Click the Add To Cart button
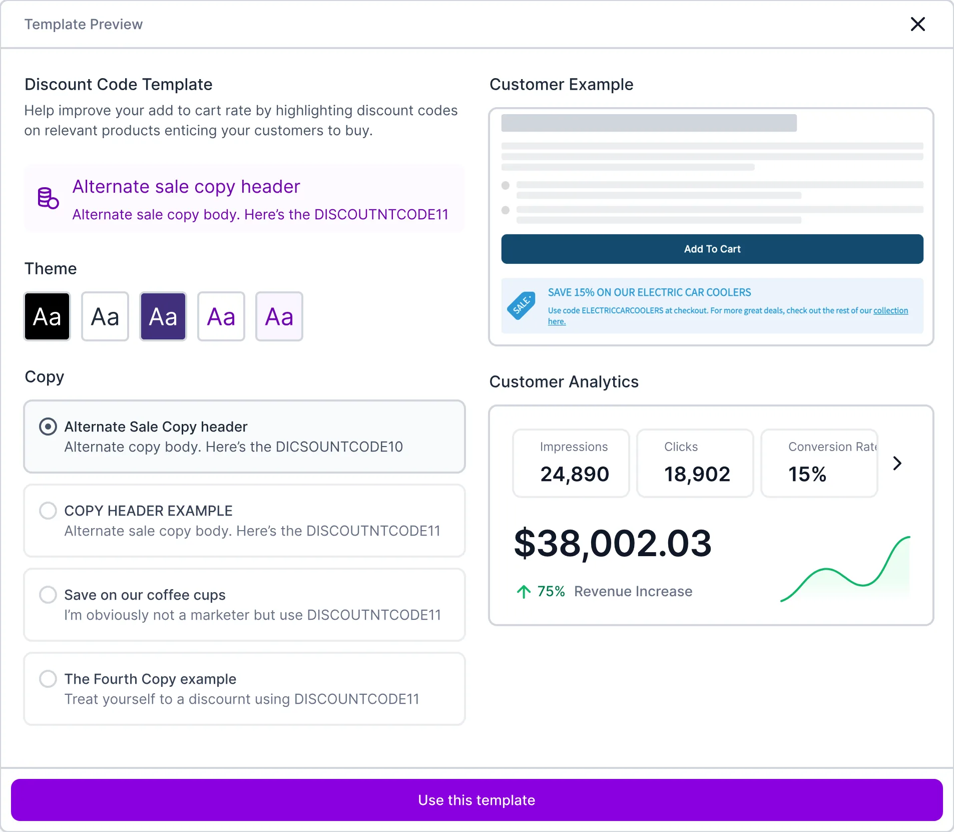The height and width of the screenshot is (832, 954). pos(712,249)
